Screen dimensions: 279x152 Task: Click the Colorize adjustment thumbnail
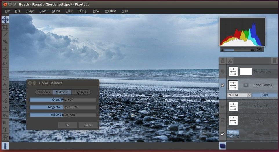coord(233,120)
